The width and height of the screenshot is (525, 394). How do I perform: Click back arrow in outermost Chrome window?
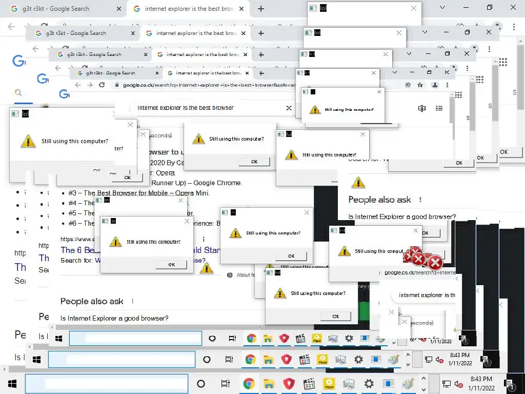pos(11,27)
